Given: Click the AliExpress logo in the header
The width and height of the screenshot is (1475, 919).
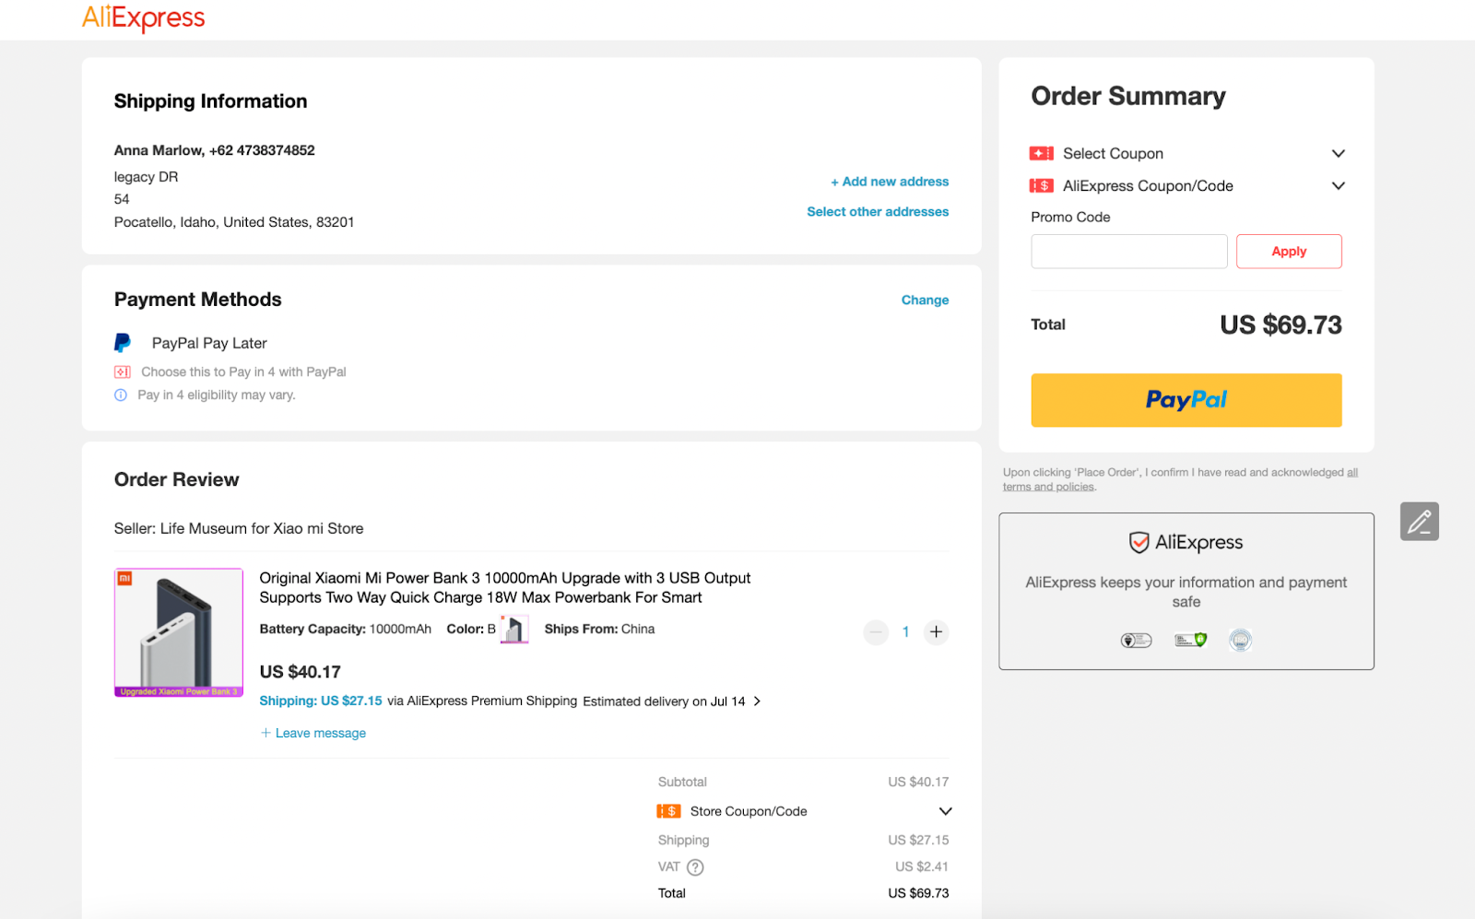Looking at the screenshot, I should pyautogui.click(x=144, y=18).
